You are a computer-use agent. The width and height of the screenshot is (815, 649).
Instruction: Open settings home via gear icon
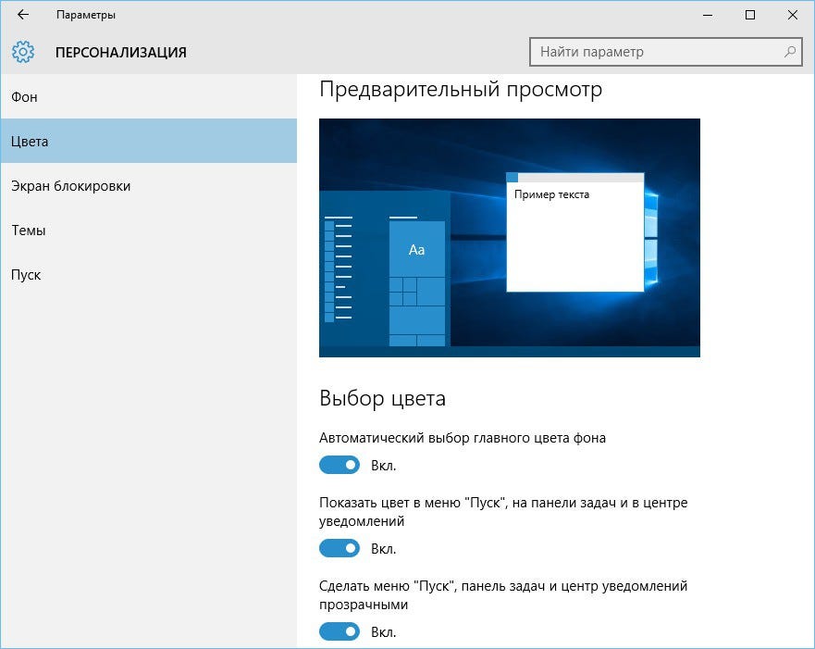pos(23,52)
